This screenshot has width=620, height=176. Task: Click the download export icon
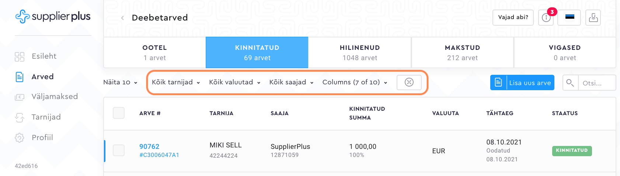[593, 18]
